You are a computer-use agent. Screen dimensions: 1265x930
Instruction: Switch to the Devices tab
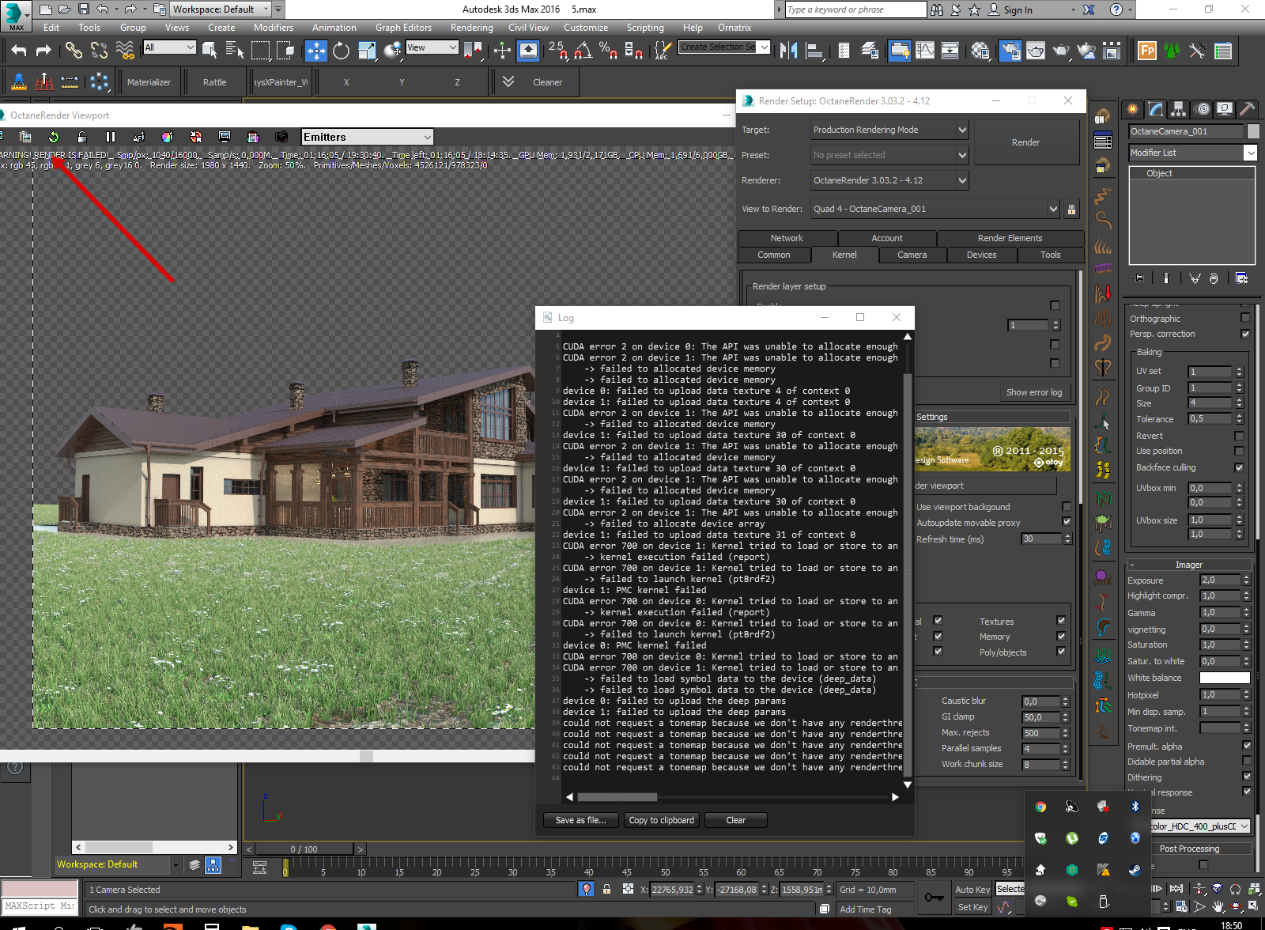pos(982,255)
